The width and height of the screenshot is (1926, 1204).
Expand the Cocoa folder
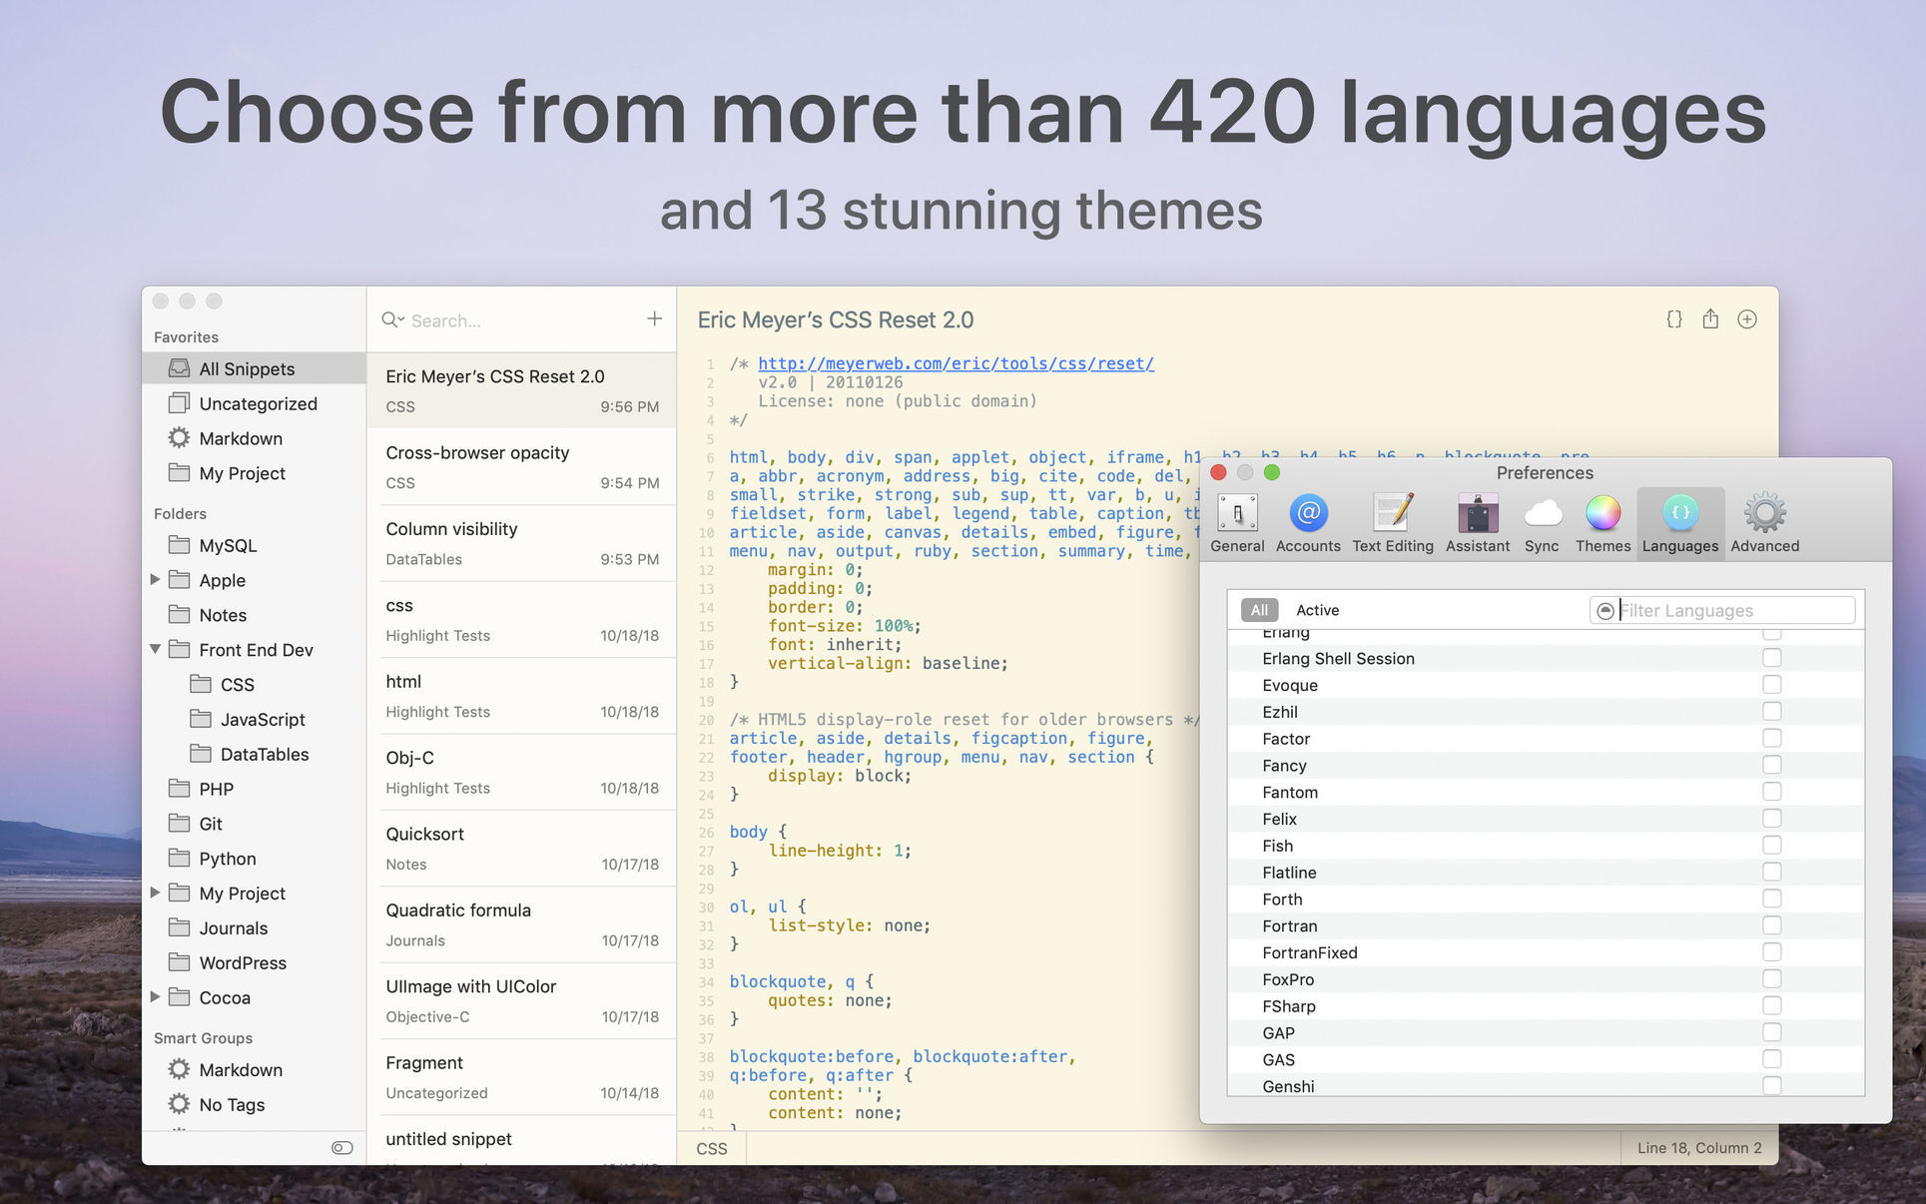pos(156,997)
